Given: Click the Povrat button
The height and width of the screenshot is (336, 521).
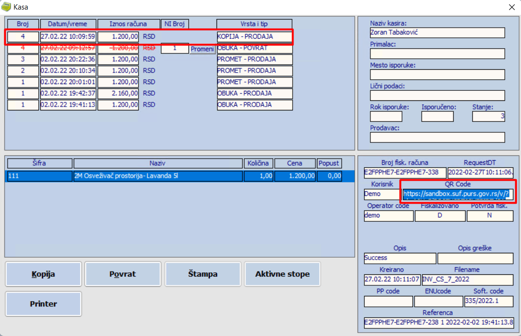Looking at the screenshot, I should point(123,274).
